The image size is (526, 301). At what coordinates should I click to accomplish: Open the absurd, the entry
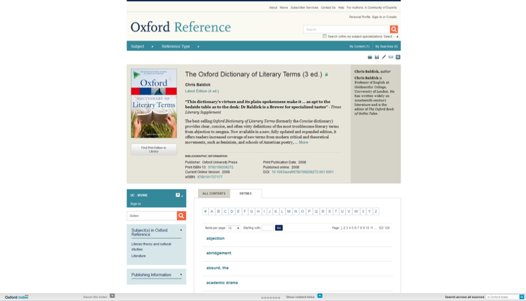point(217,268)
